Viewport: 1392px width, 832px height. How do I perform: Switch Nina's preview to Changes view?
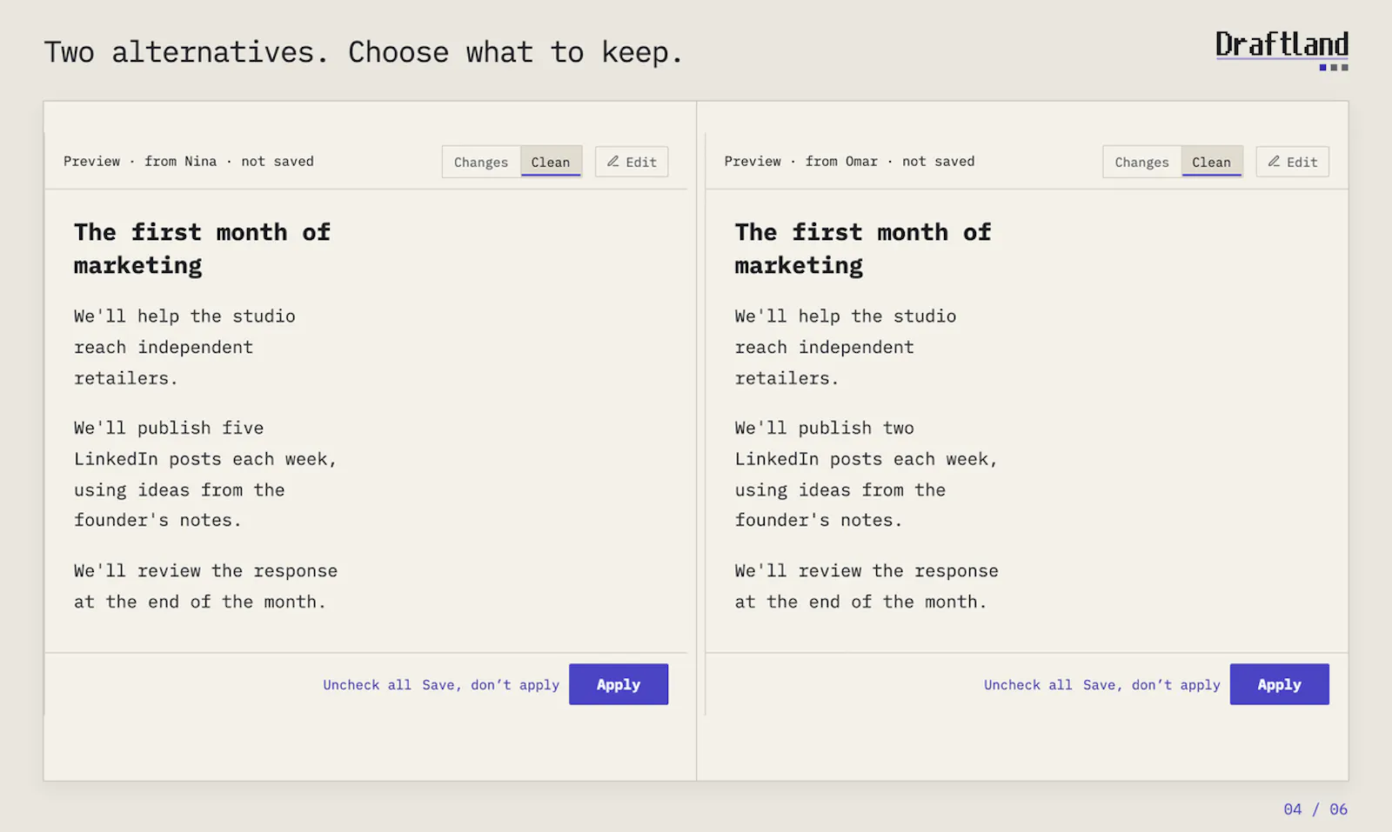(481, 162)
